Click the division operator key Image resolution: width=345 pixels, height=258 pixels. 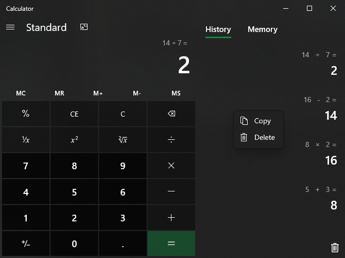171,140
